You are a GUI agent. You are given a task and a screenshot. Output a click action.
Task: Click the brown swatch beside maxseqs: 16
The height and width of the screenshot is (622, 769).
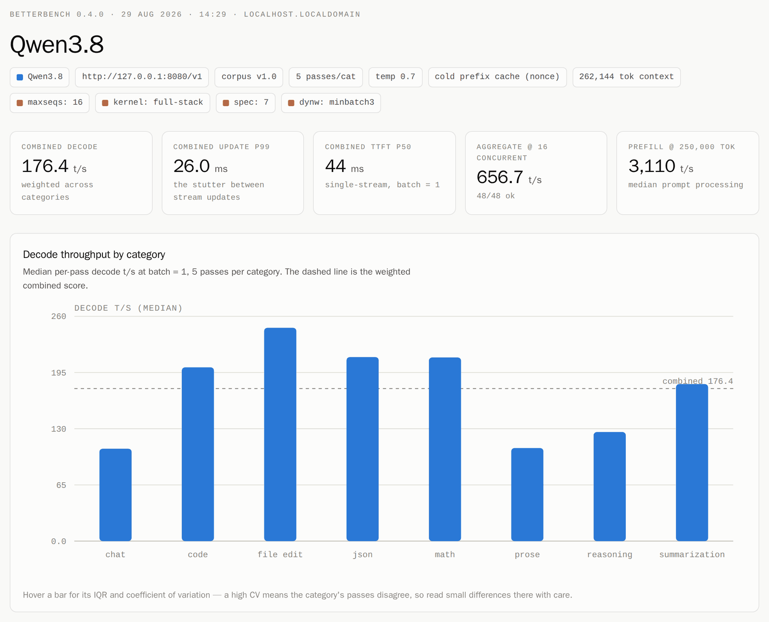(x=20, y=103)
